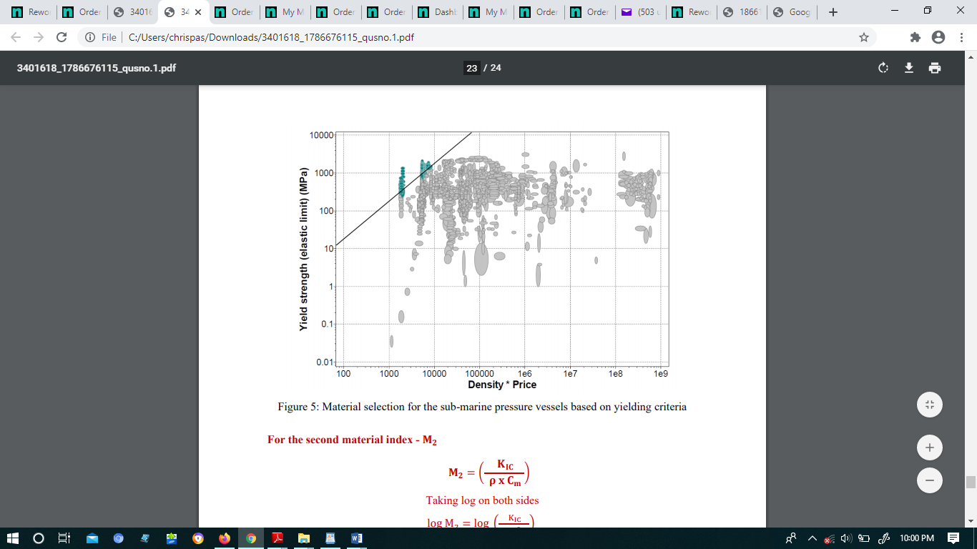This screenshot has width=977, height=549.
Task: Open the PDF rotate view icon
Action: click(x=883, y=68)
